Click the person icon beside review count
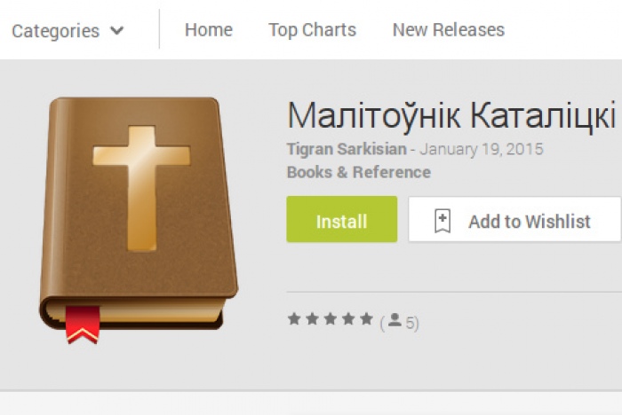 click(395, 320)
